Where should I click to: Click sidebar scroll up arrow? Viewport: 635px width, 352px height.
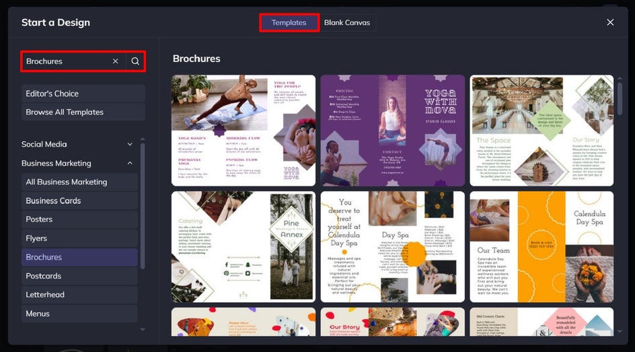click(143, 139)
